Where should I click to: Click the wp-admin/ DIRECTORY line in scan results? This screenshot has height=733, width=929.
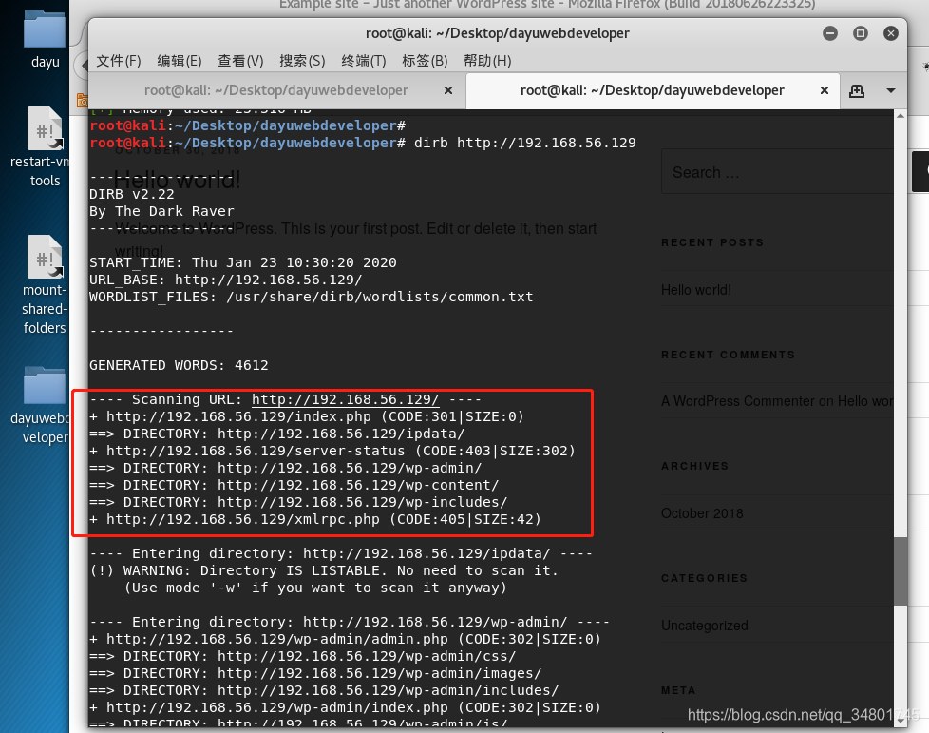tap(286, 468)
